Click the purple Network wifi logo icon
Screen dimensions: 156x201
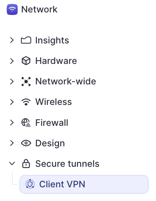(x=12, y=10)
